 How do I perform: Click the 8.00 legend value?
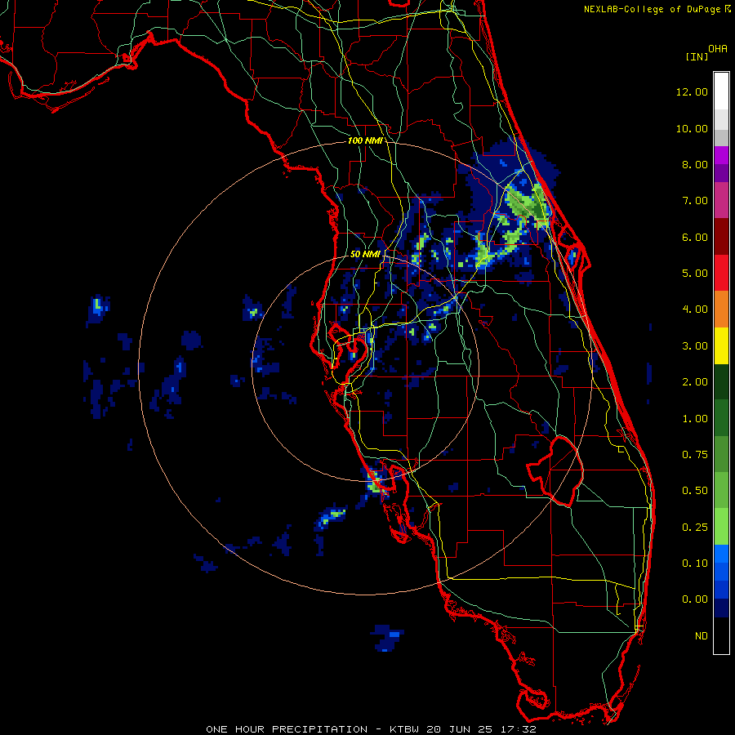[x=695, y=164]
